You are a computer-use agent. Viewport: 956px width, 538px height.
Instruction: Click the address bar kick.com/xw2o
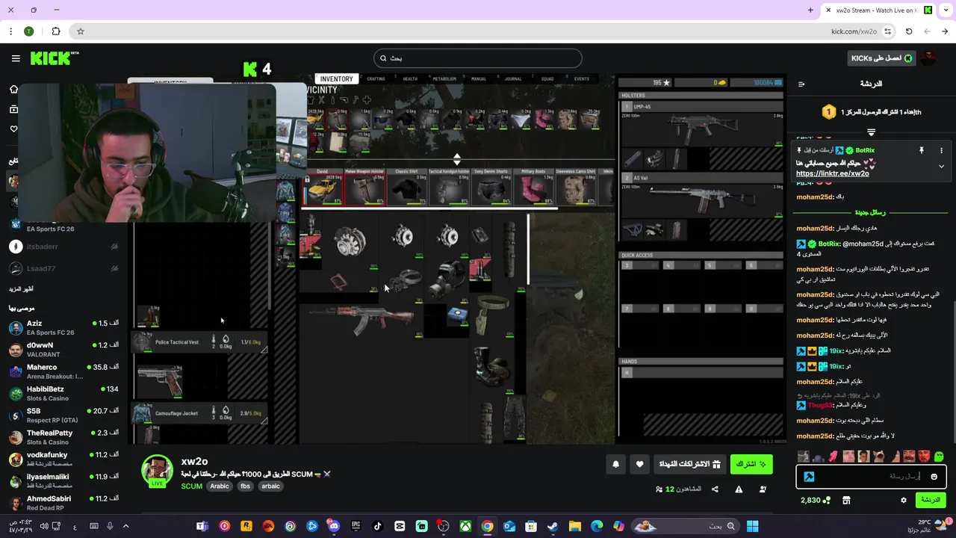tap(854, 31)
